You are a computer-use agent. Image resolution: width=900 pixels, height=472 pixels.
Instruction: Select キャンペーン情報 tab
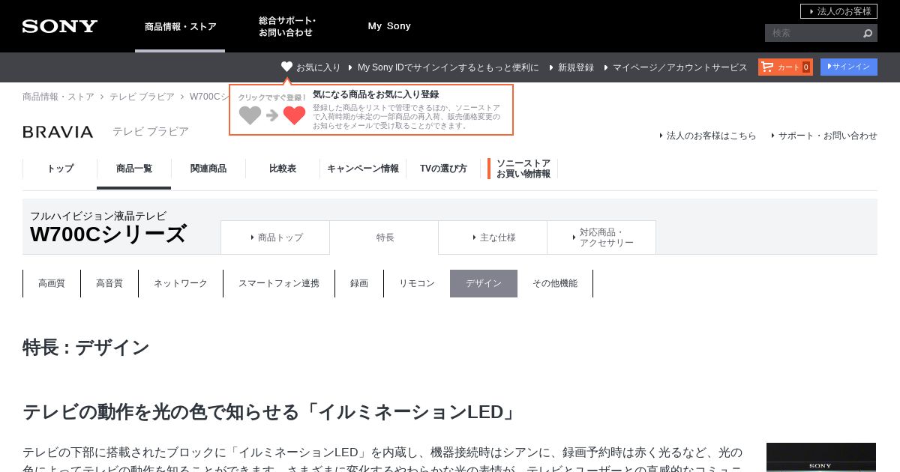tap(363, 169)
